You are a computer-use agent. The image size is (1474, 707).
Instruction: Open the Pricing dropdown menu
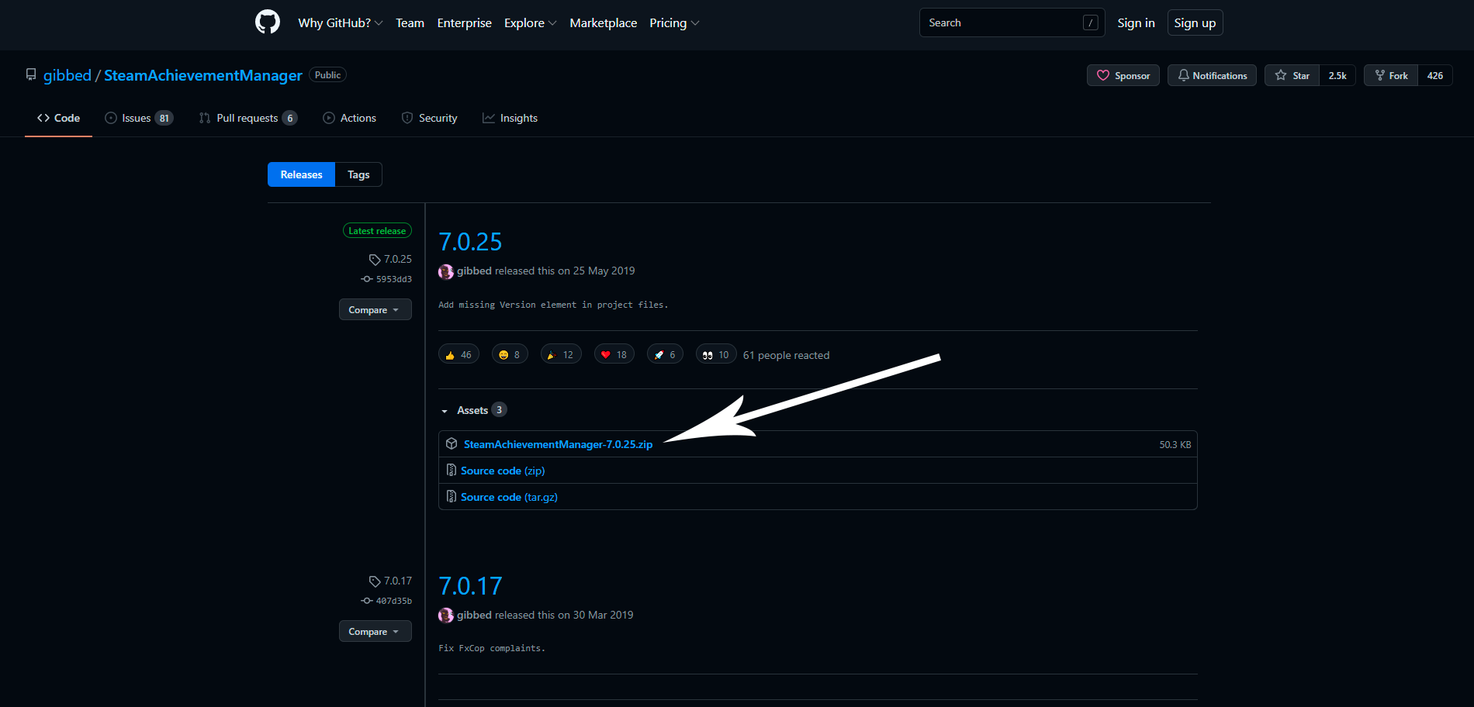pos(674,23)
